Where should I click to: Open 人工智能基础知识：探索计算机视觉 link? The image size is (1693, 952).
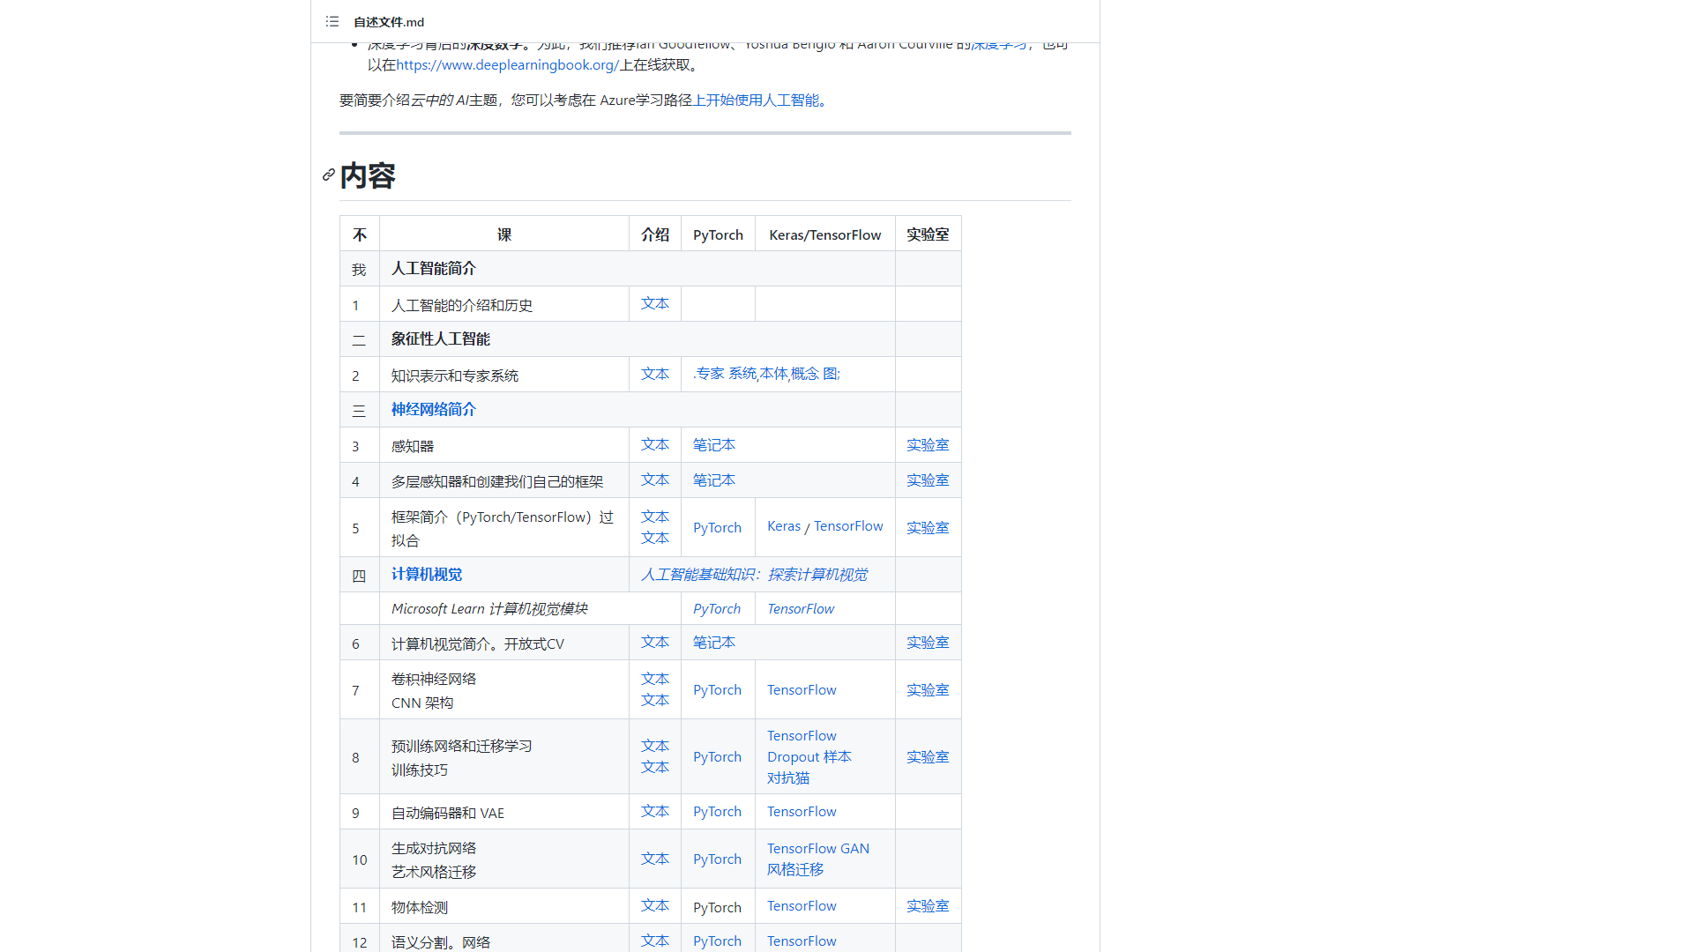pyautogui.click(x=753, y=575)
